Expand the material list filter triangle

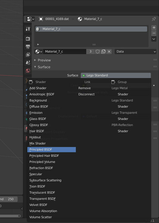click(x=38, y=44)
